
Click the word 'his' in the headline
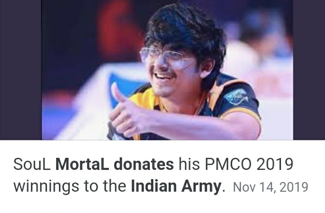coord(189,164)
